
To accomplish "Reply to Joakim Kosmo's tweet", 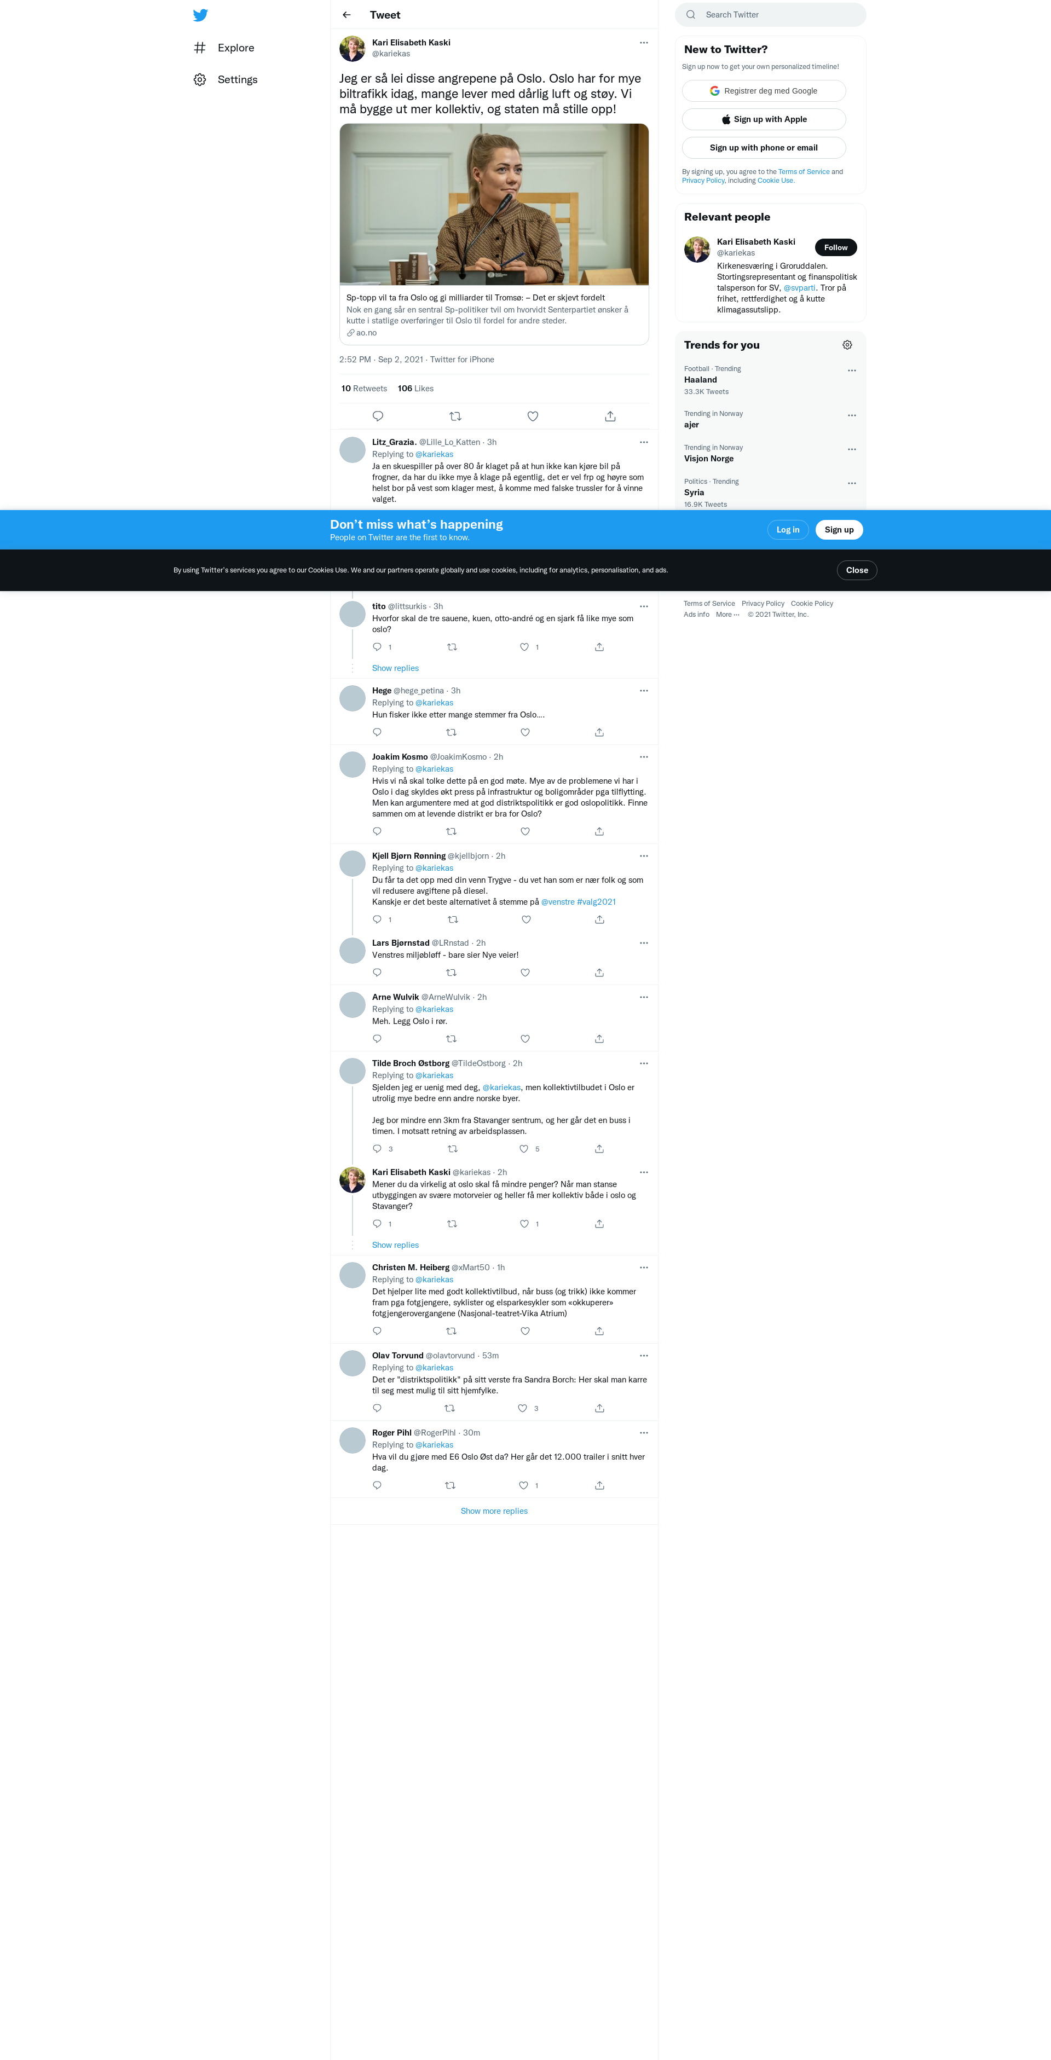I will click(378, 832).
